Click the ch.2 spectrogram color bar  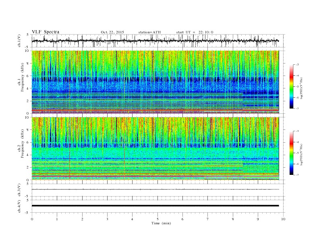point(291,153)
